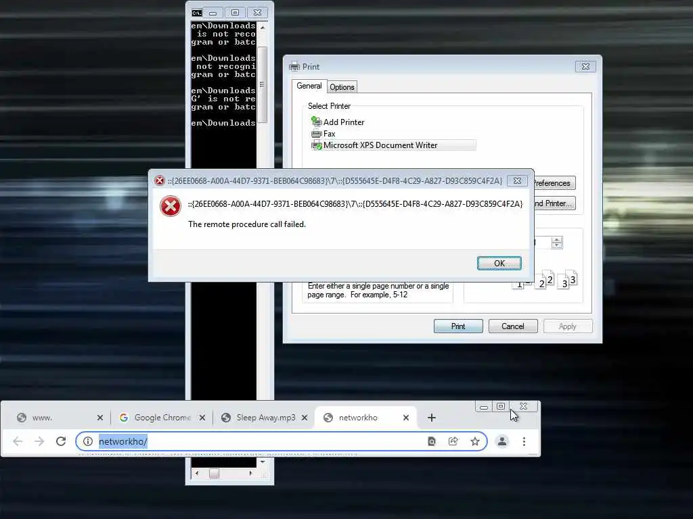Close the networkho tab

[406, 418]
